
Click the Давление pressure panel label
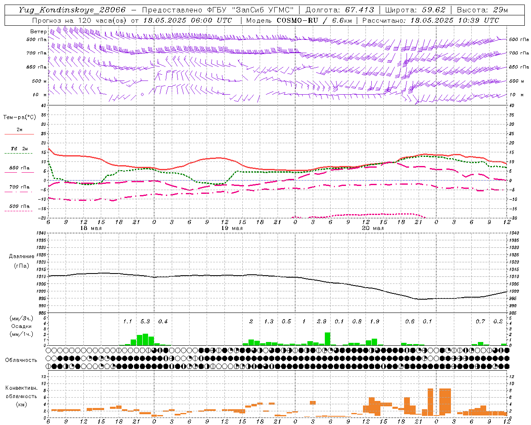tap(22, 256)
